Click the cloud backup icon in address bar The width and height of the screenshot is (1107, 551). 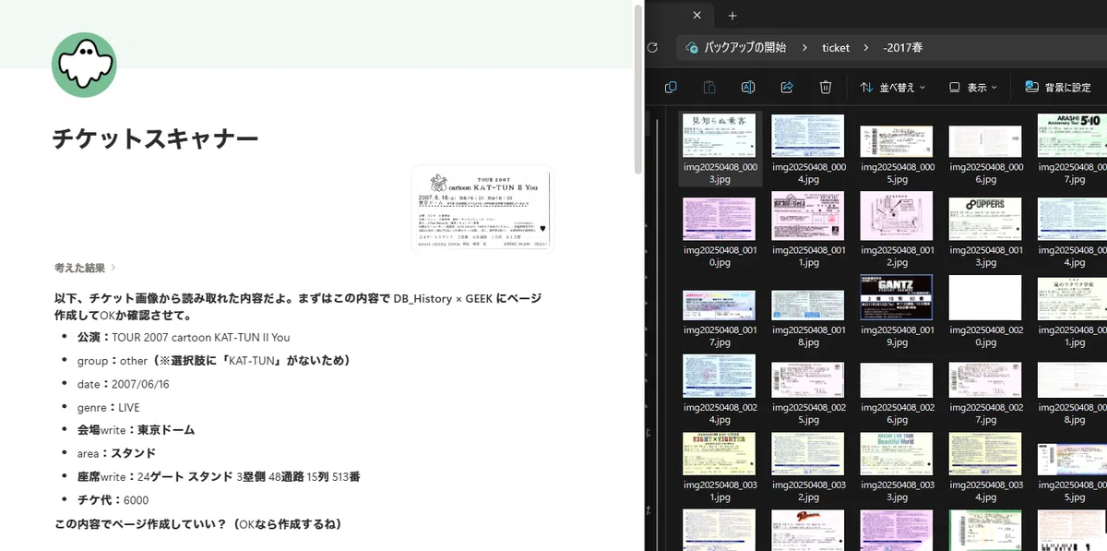click(x=691, y=47)
